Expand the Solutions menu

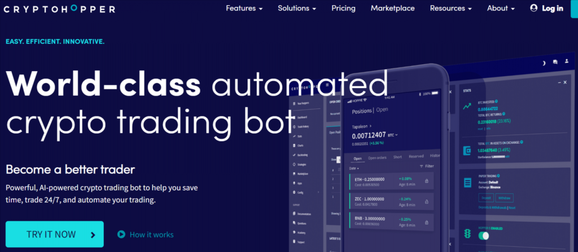click(x=297, y=8)
